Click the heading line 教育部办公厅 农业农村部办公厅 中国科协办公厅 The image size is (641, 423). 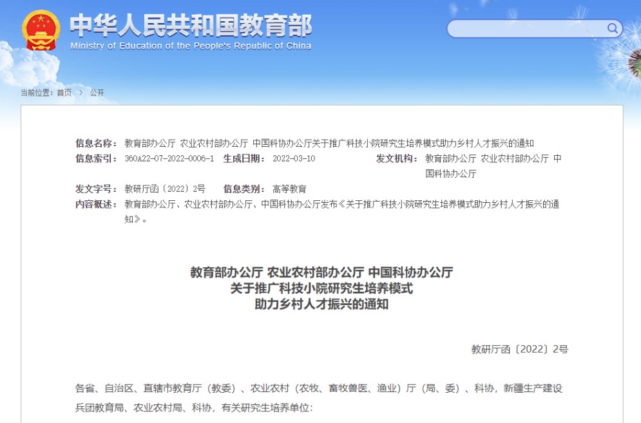[x=321, y=272]
